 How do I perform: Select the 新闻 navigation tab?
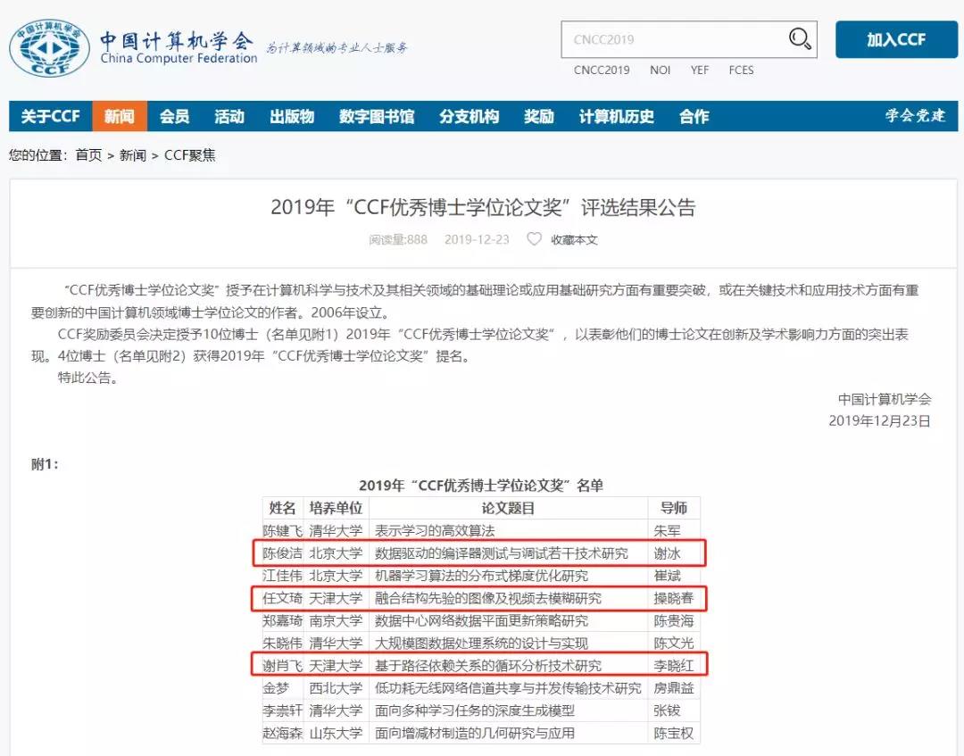(119, 117)
